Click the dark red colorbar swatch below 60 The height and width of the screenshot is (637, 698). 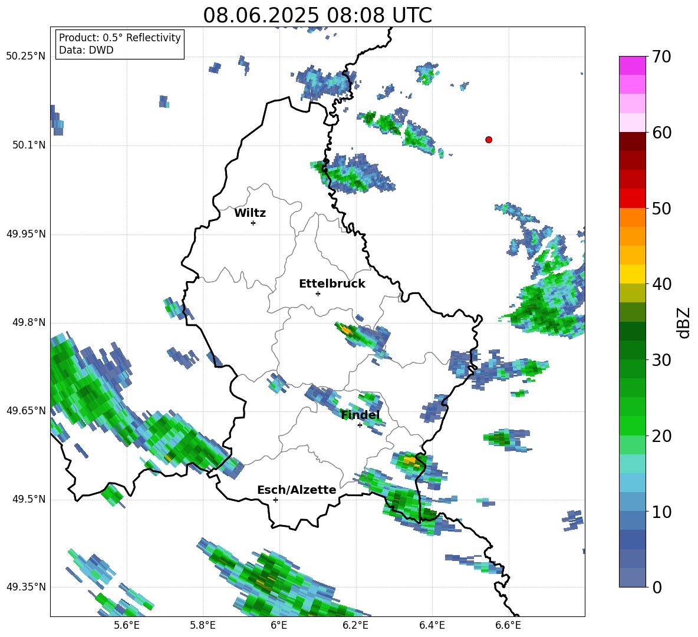(632, 141)
